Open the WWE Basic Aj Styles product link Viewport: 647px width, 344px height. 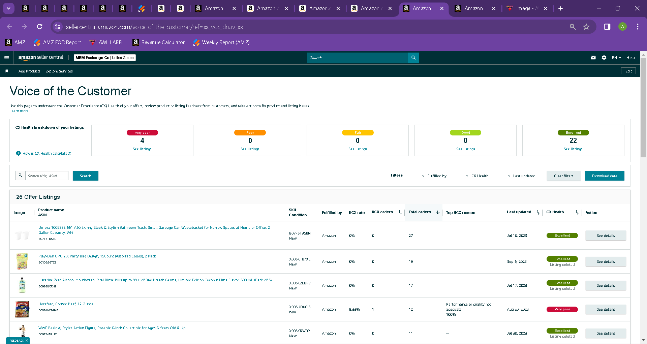112,328
